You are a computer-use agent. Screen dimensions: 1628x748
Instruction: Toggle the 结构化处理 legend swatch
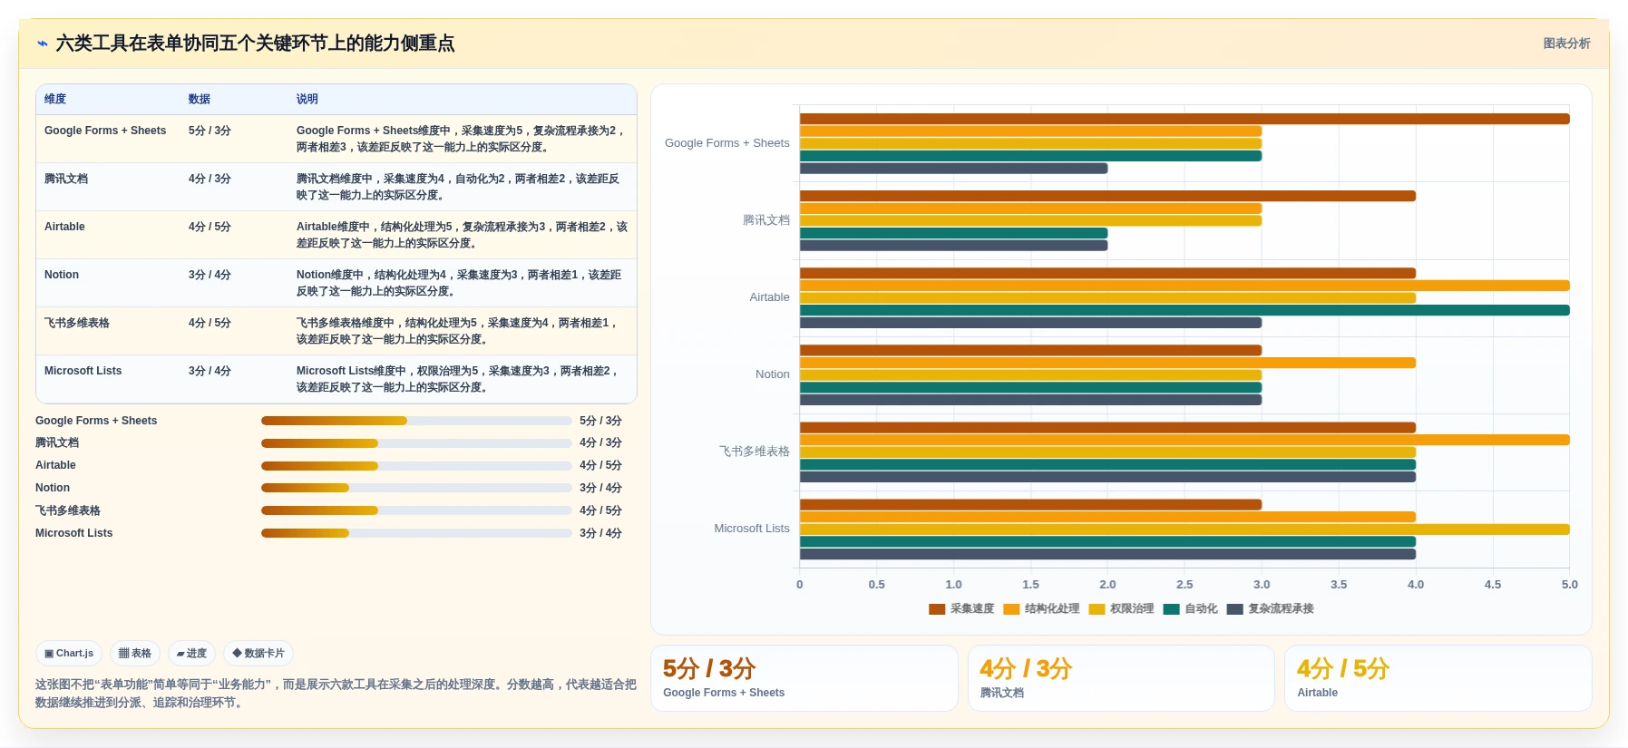coord(1011,609)
